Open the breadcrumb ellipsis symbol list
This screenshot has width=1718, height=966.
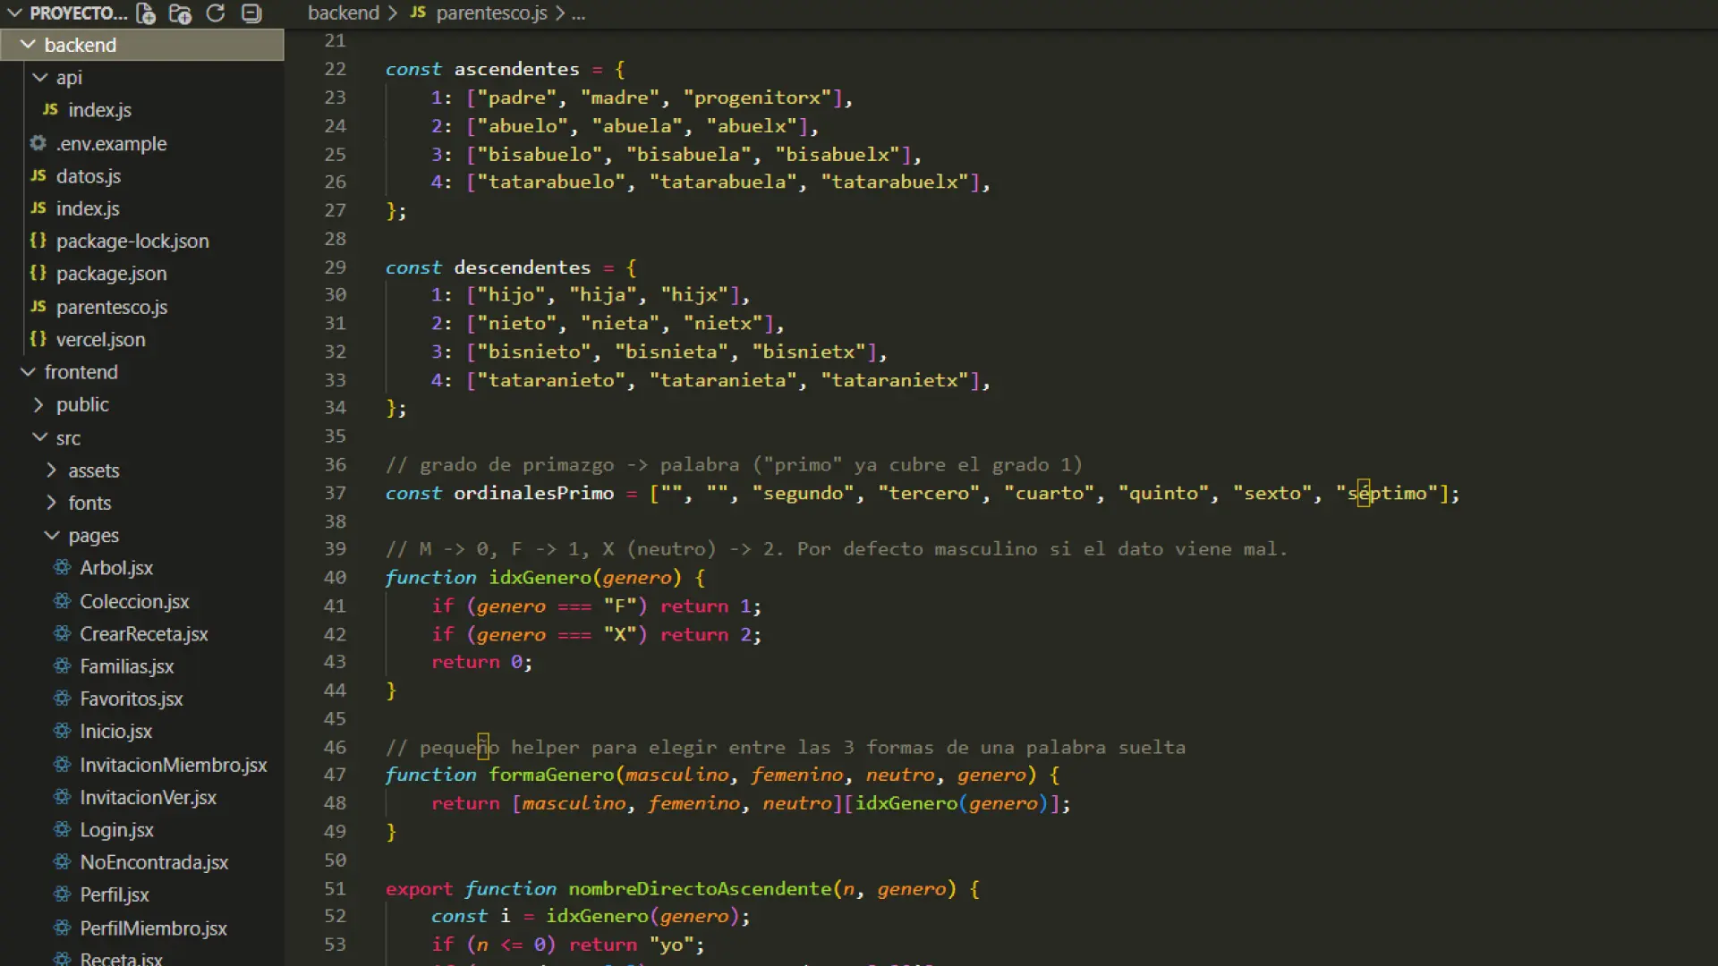coord(579,13)
